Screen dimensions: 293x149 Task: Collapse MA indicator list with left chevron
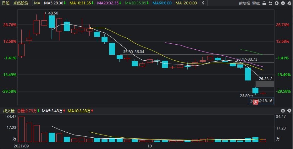(203, 3)
